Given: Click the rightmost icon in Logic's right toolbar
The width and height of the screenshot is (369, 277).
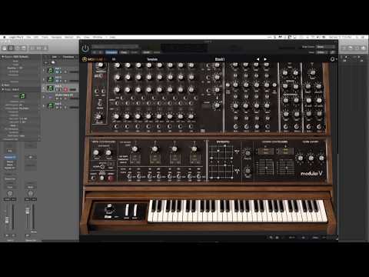Looking at the screenshot, I should pyautogui.click(x=364, y=48).
